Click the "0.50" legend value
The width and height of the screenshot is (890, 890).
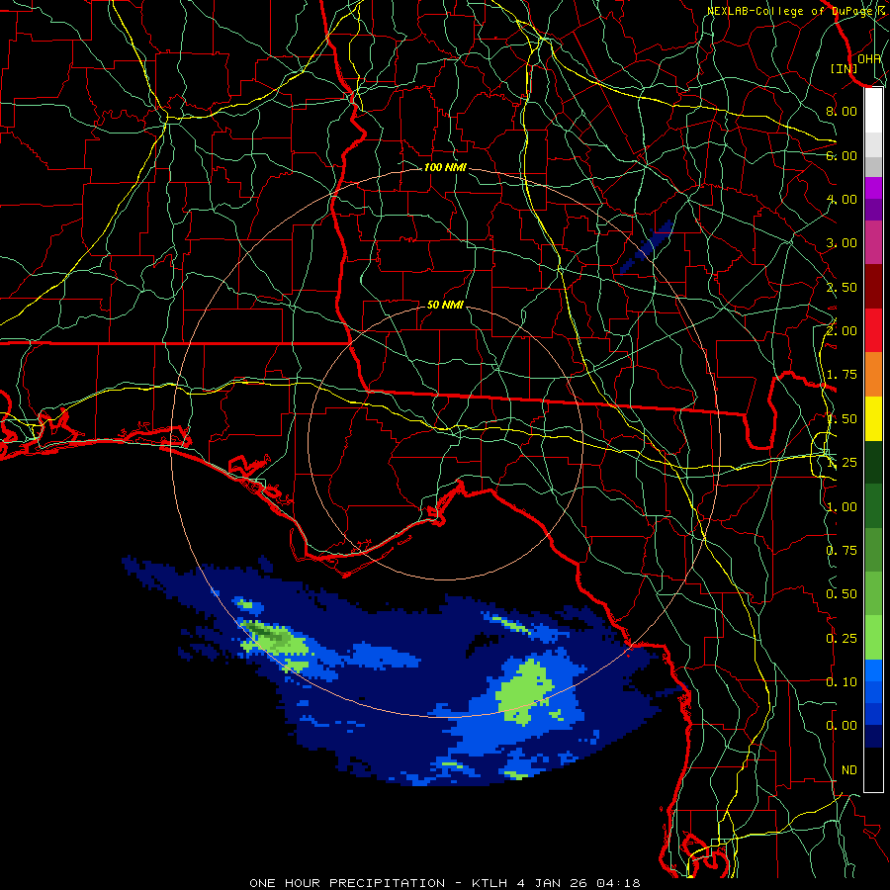[842, 594]
